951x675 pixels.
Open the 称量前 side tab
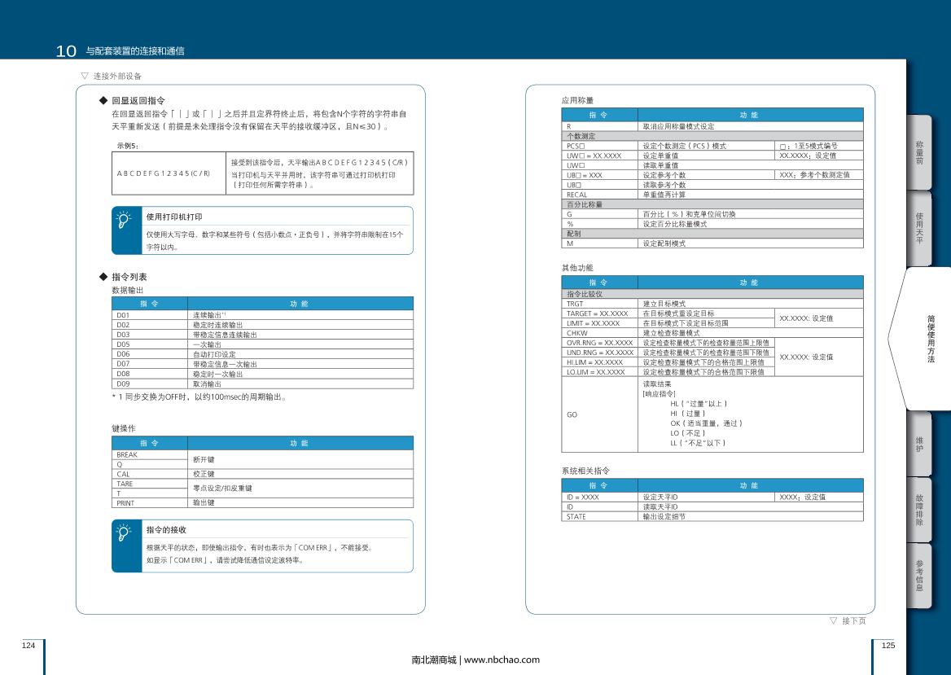(x=919, y=153)
